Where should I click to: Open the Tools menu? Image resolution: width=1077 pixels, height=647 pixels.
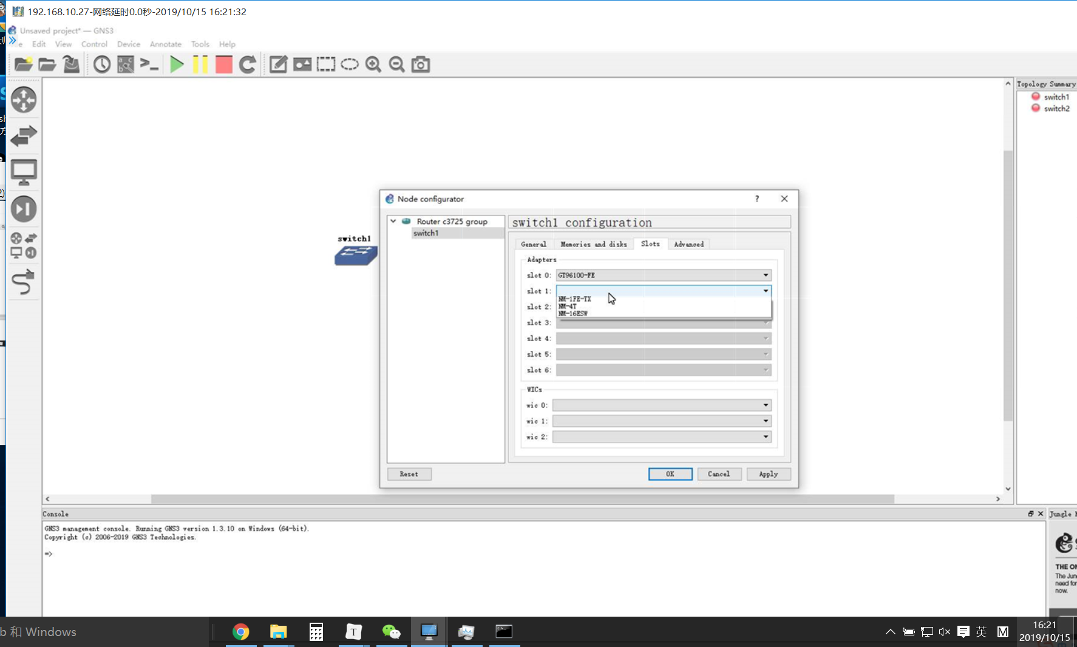(x=200, y=44)
